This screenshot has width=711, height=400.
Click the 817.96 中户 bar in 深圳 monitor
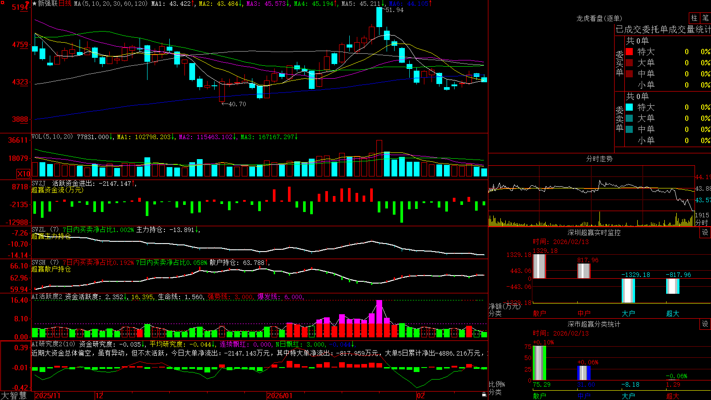click(583, 271)
